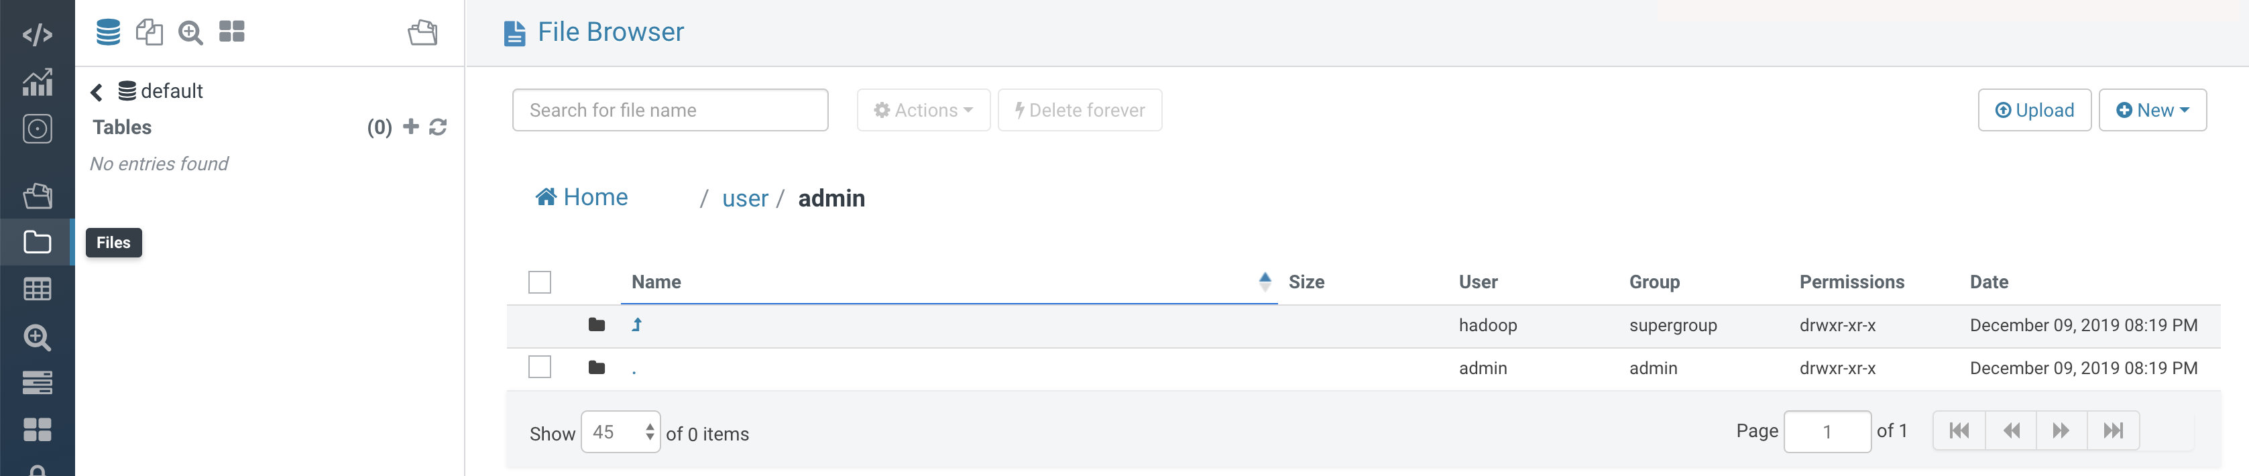Click the Search for file name field
The width and height of the screenshot is (2249, 476).
(x=670, y=110)
